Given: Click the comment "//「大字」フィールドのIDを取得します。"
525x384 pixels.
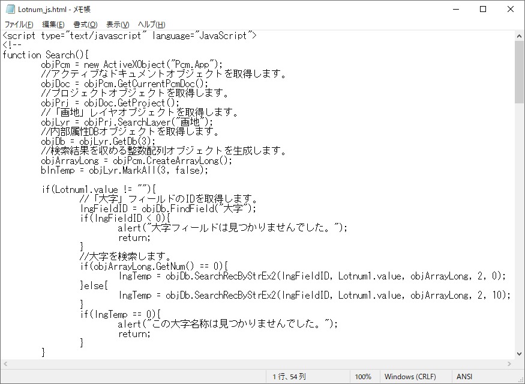Looking at the screenshot, I should (x=169, y=199).
